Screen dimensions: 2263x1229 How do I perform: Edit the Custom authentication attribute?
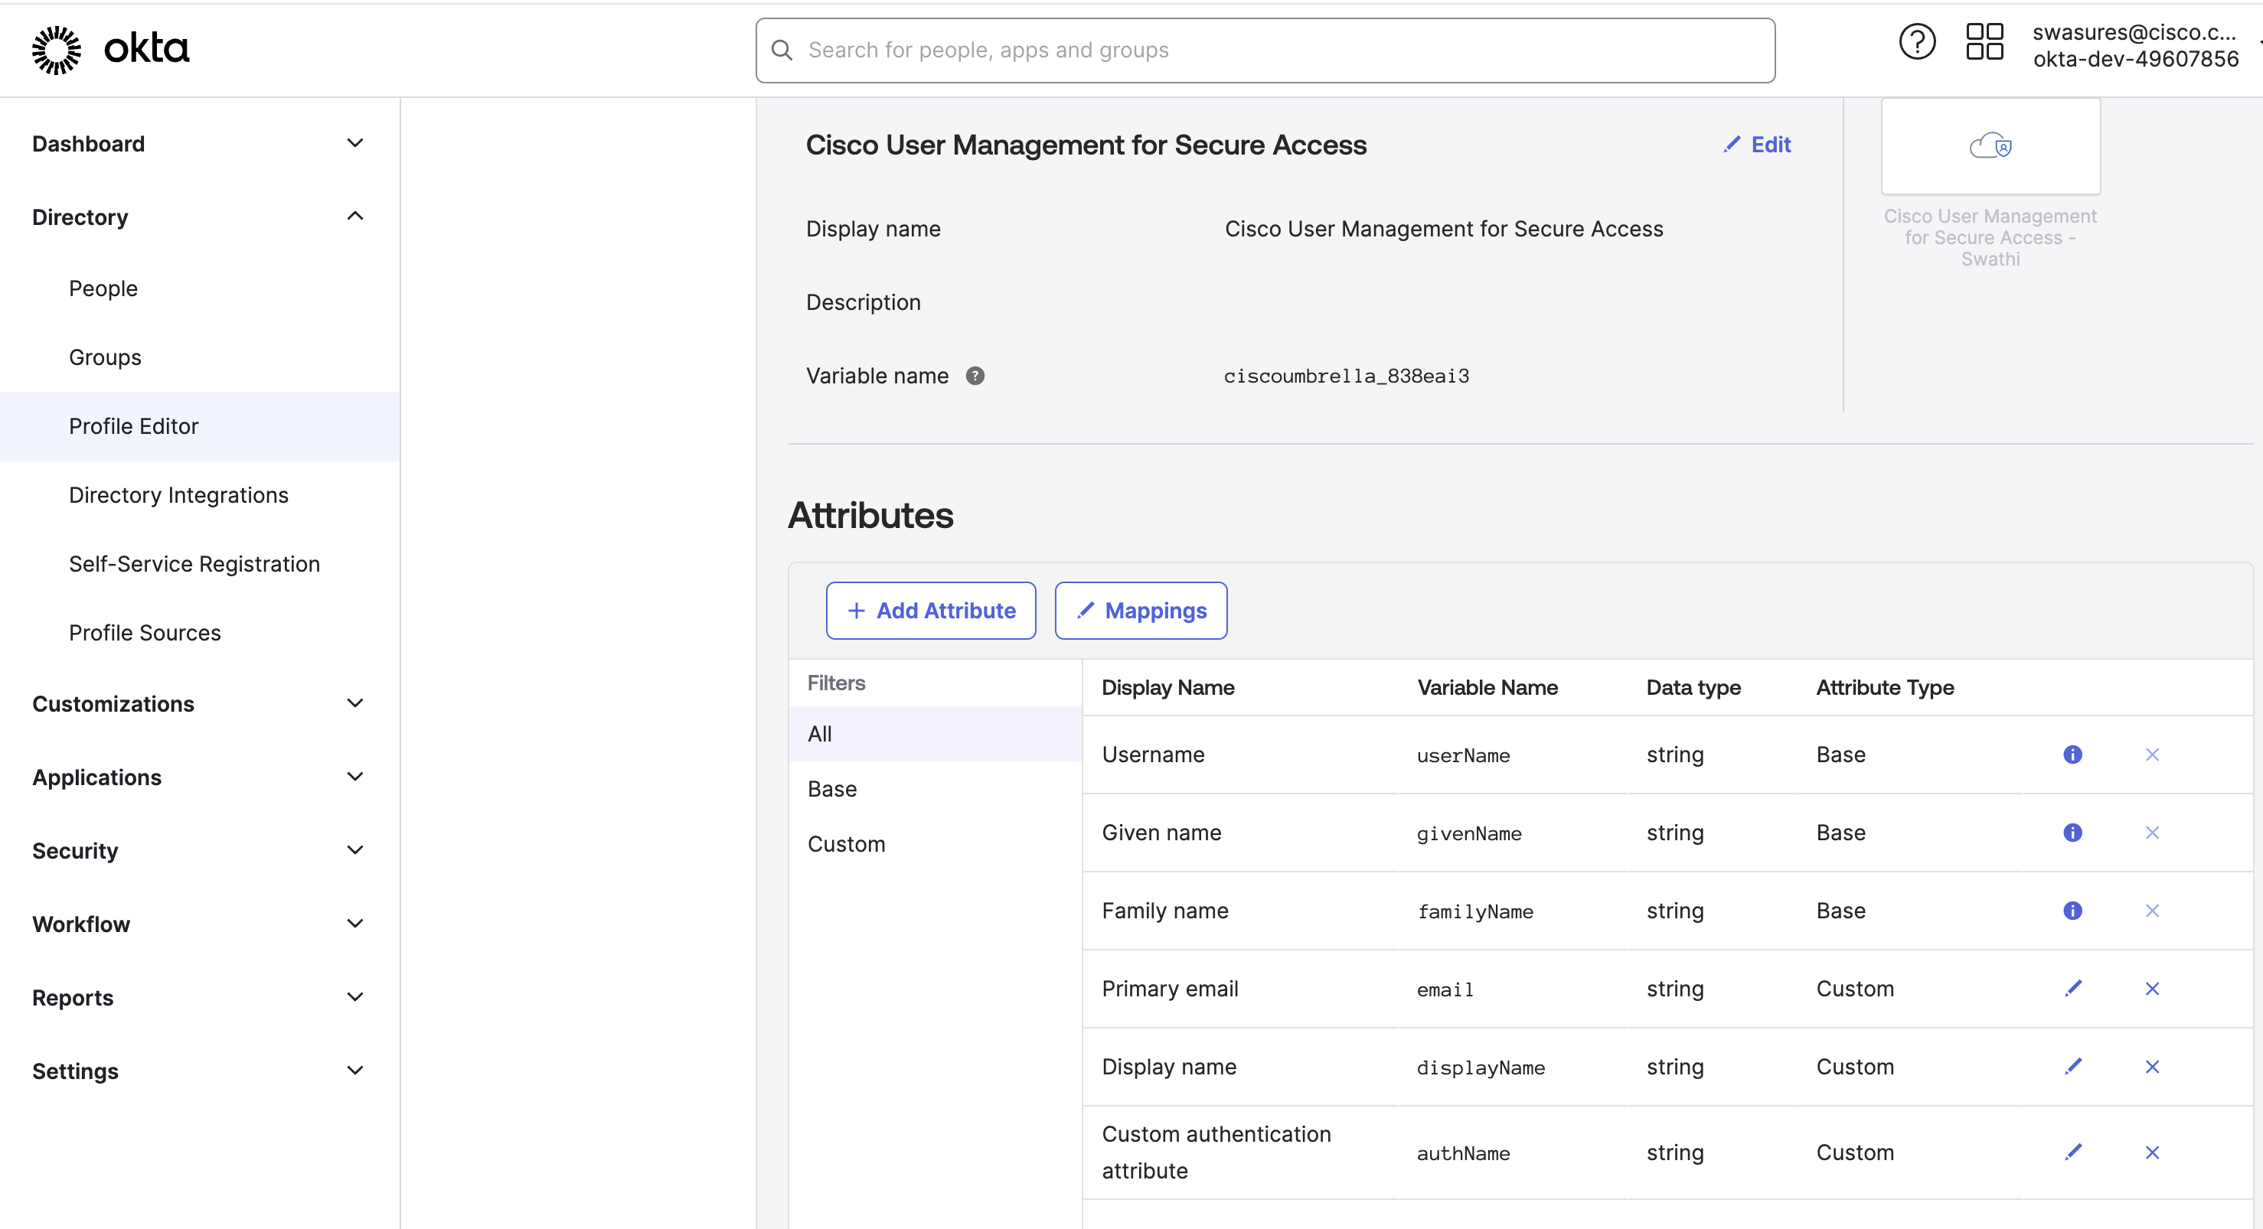(x=2073, y=1152)
